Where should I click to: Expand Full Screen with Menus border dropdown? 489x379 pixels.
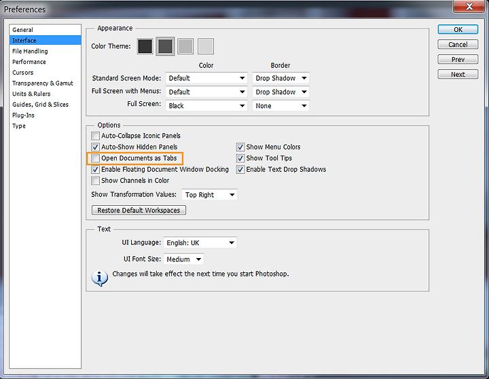280,92
